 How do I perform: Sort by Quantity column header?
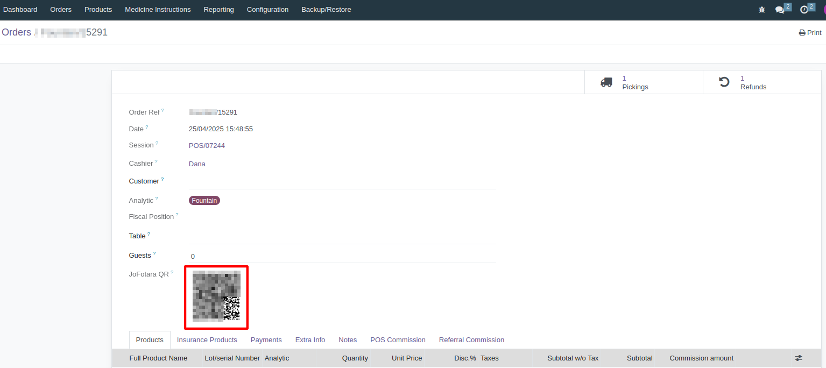point(355,358)
